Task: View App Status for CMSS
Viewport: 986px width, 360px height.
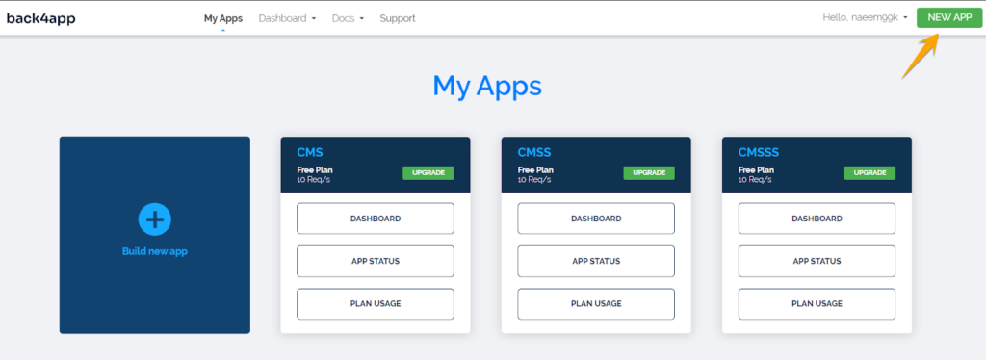Action: [596, 262]
